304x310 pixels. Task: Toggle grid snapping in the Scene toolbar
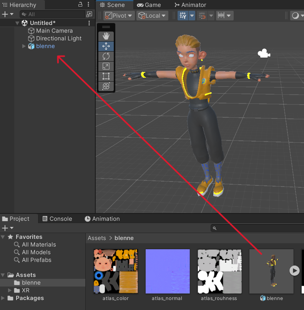coord(202,16)
